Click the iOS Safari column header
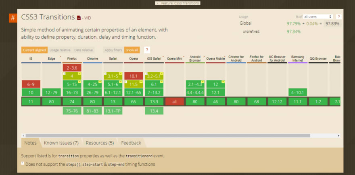The width and height of the screenshot is (355, 175). coord(154,58)
